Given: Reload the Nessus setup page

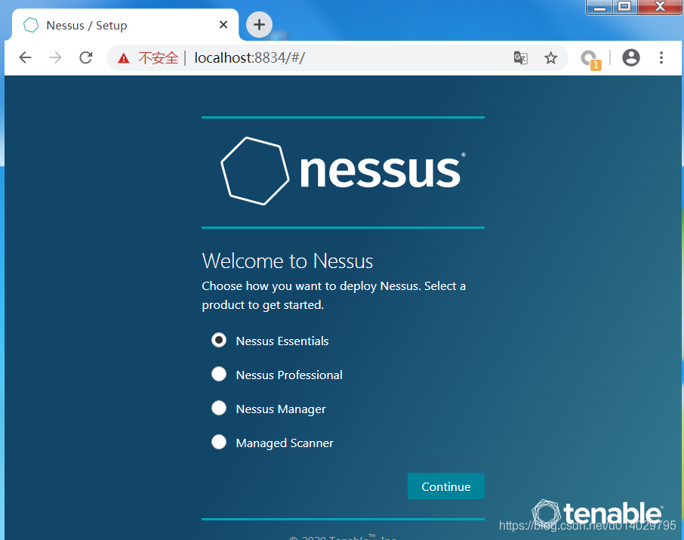Looking at the screenshot, I should click(x=86, y=57).
